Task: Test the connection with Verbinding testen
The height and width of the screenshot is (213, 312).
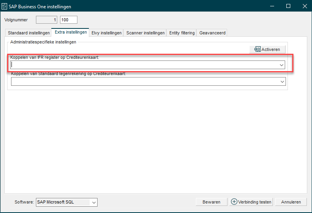Action: [251, 202]
